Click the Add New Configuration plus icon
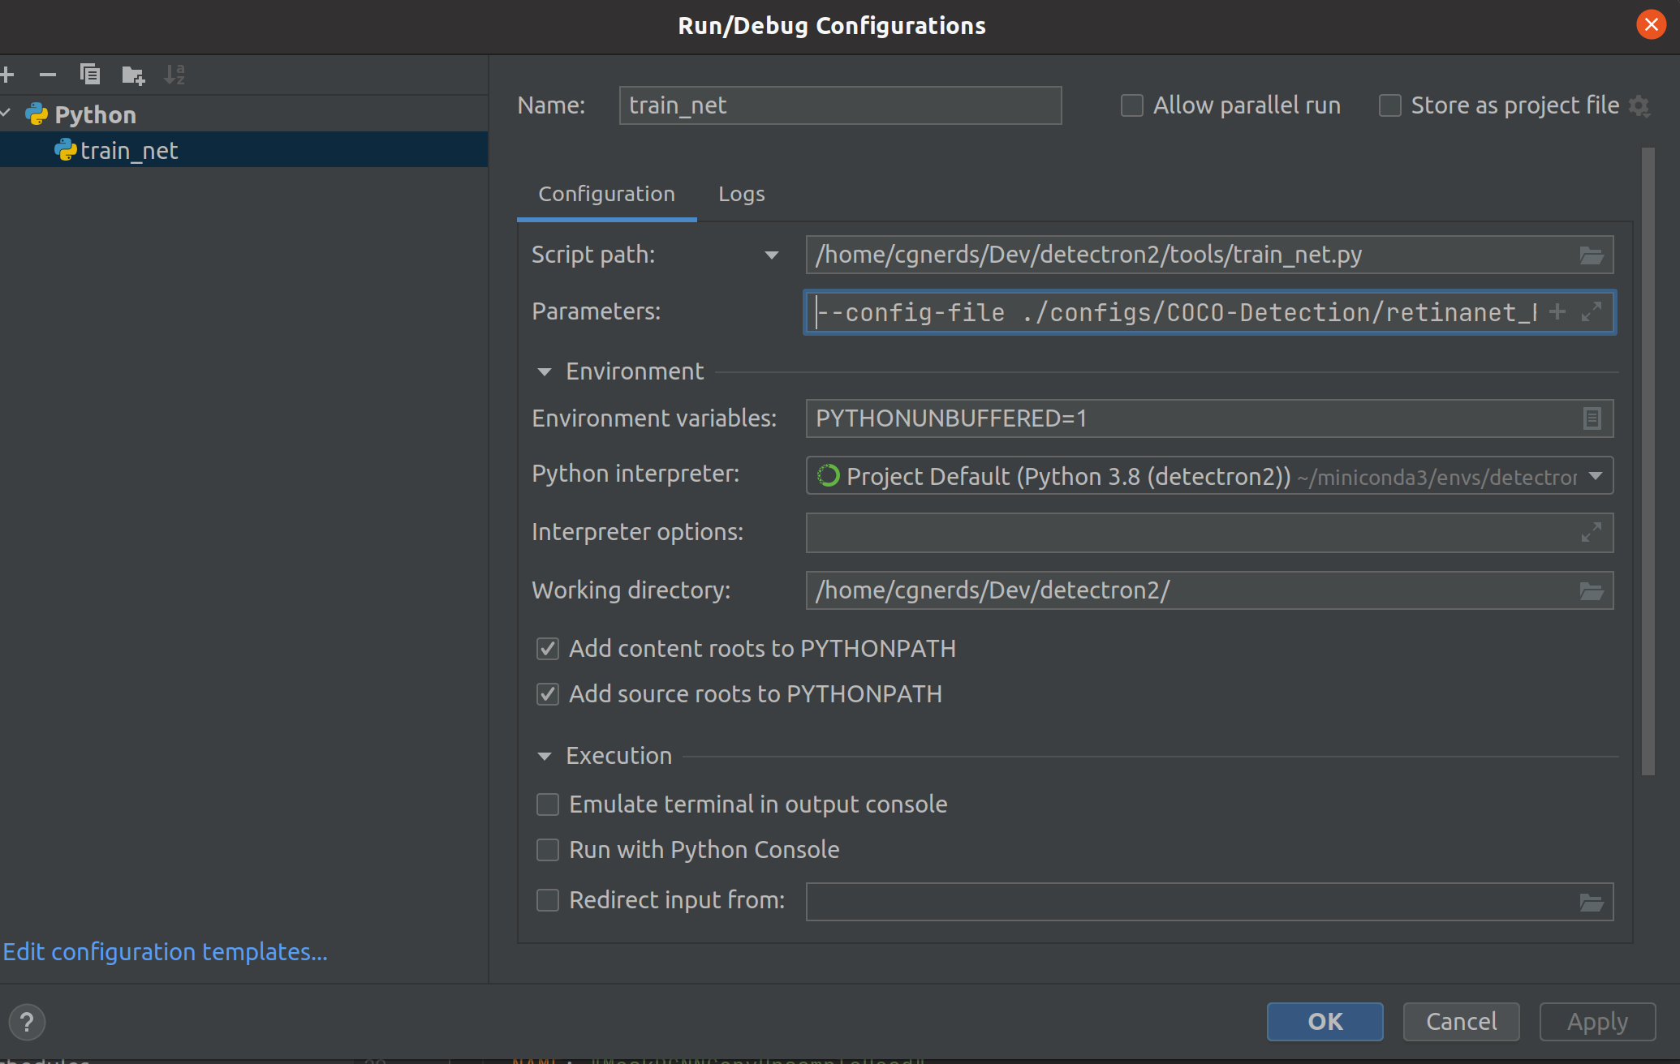Viewport: 1680px width, 1064px height. pyautogui.click(x=7, y=75)
